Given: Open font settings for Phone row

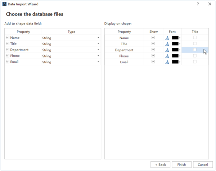Looking at the screenshot, I should 167,56.
